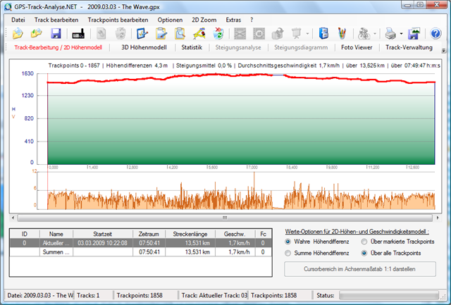
Task: Open help via blue question mark icon
Action: coord(435,33)
